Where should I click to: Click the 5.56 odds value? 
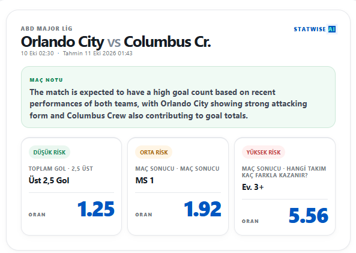coord(309,216)
